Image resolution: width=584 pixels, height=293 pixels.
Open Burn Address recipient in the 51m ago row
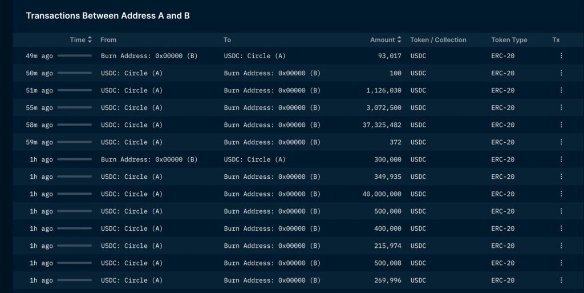point(272,90)
